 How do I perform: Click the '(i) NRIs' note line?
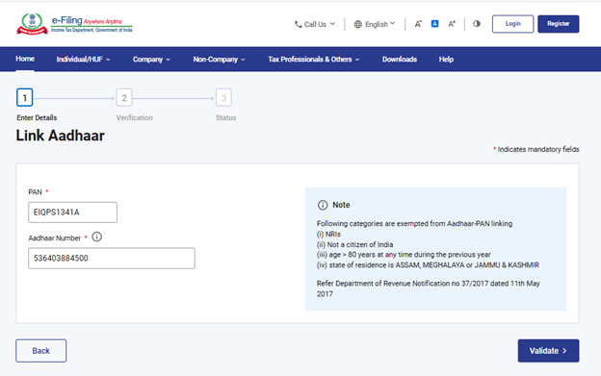tap(328, 234)
